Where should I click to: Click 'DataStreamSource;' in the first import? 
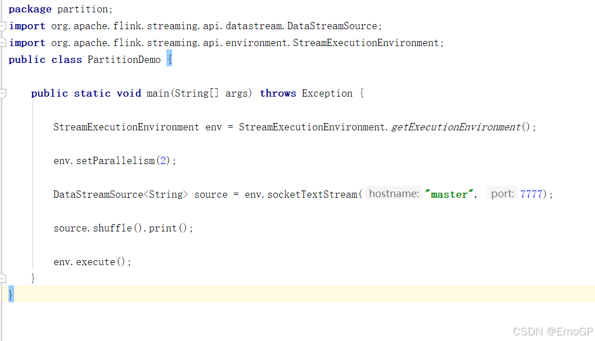(x=334, y=26)
